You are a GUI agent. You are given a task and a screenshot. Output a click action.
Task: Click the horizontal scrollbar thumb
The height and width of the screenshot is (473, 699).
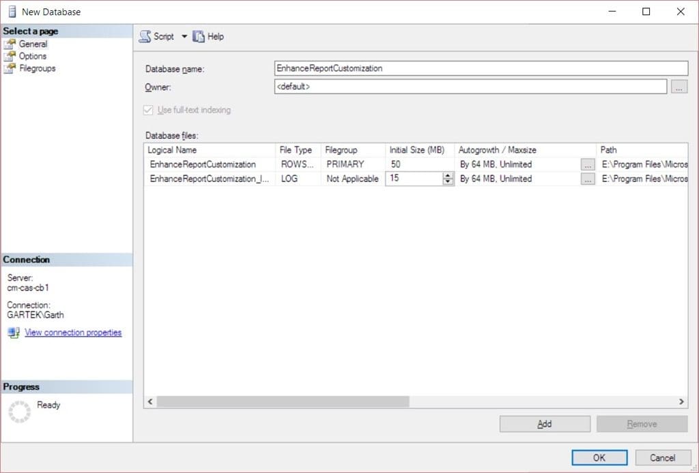tap(283, 401)
